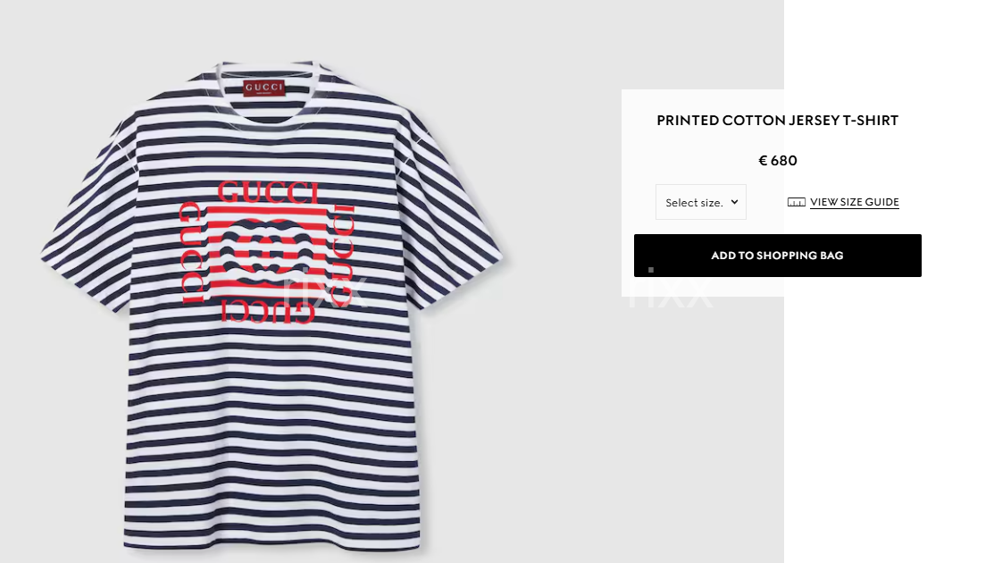This screenshot has height=563, width=994.
Task: Click the 'Select size.' placeholder text
Action: pos(694,203)
